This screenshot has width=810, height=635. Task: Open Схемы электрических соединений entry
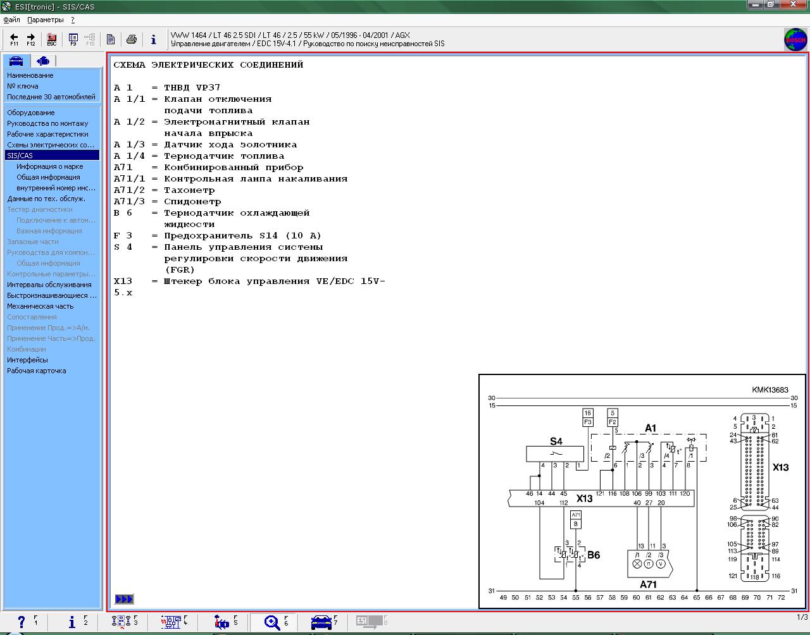51,145
